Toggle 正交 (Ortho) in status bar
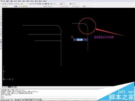The height and width of the screenshot is (101, 135). [x=21, y=100]
